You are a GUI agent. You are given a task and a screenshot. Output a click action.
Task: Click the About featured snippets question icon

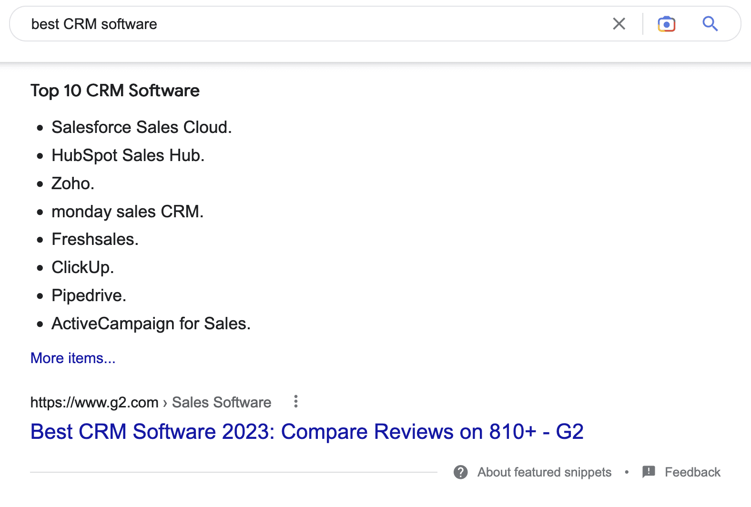click(460, 472)
